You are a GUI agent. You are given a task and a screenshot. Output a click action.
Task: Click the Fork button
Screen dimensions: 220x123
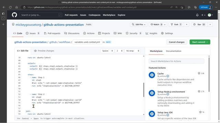tap(176, 24)
